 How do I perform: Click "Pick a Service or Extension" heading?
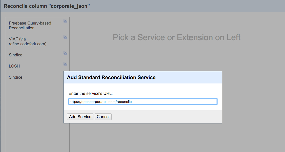(176, 37)
